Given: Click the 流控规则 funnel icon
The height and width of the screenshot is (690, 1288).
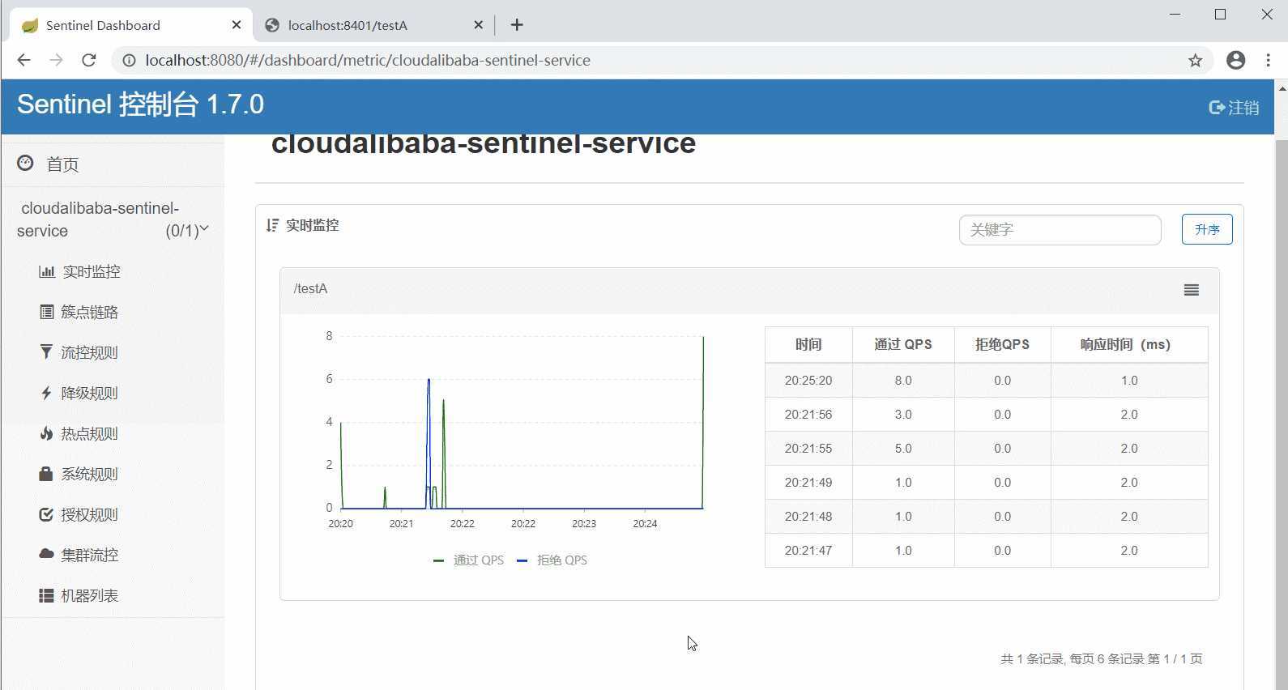Looking at the screenshot, I should (x=46, y=351).
